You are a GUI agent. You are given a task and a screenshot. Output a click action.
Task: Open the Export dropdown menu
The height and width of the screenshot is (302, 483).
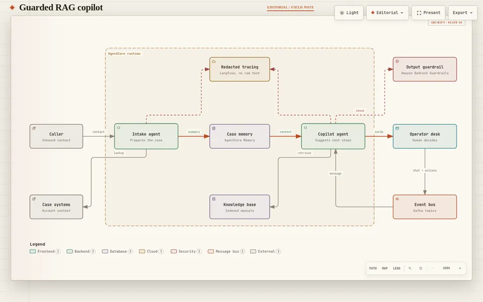pyautogui.click(x=463, y=13)
